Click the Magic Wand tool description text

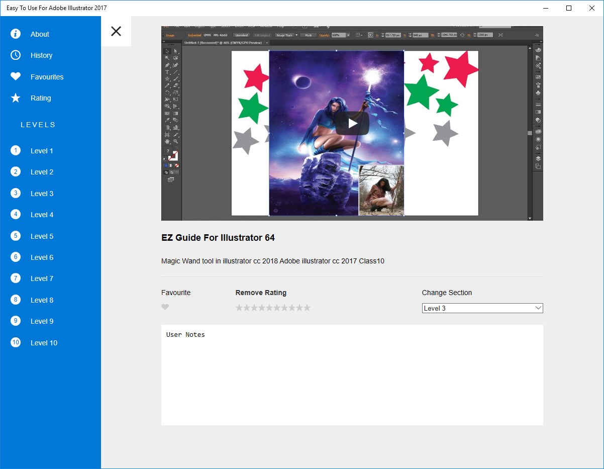pyautogui.click(x=273, y=261)
